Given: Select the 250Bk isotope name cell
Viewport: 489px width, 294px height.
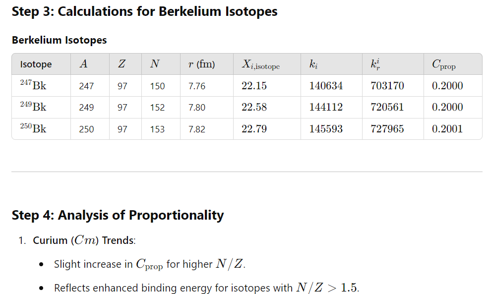Looking at the screenshot, I should (x=33, y=129).
